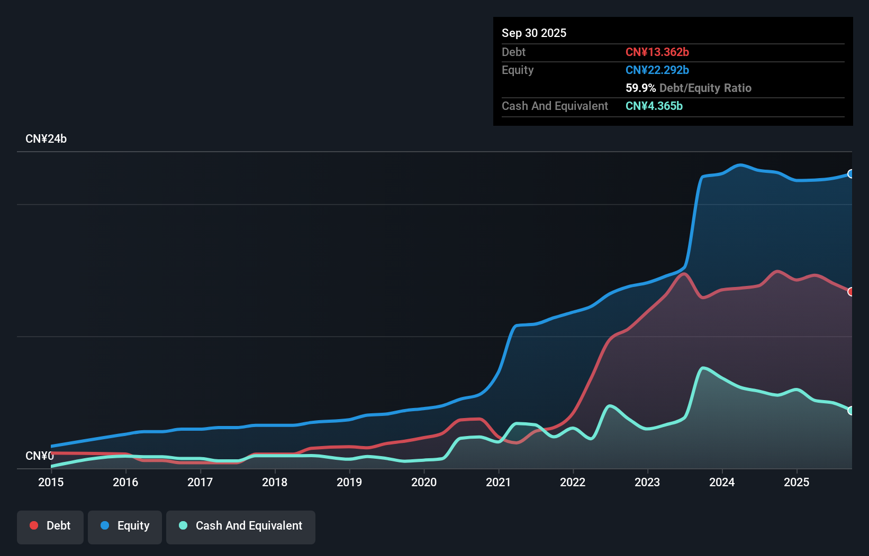Viewport: 869px width, 556px height.
Task: Click the 2025 label on the x-axis
Action: 797,483
